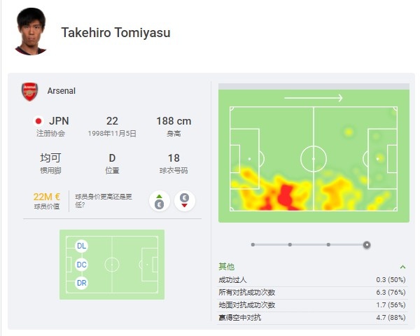Select the DC position marker
420x336 pixels.
(x=81, y=265)
